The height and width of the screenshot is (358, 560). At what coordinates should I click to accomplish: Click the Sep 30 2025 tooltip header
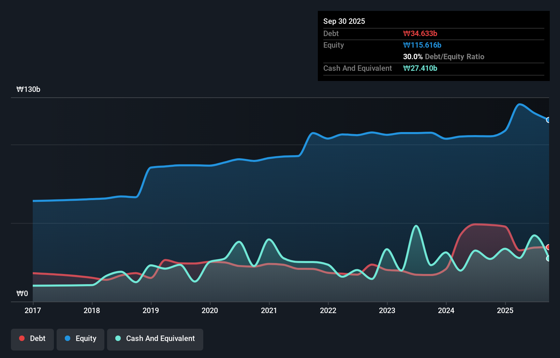[x=344, y=21]
